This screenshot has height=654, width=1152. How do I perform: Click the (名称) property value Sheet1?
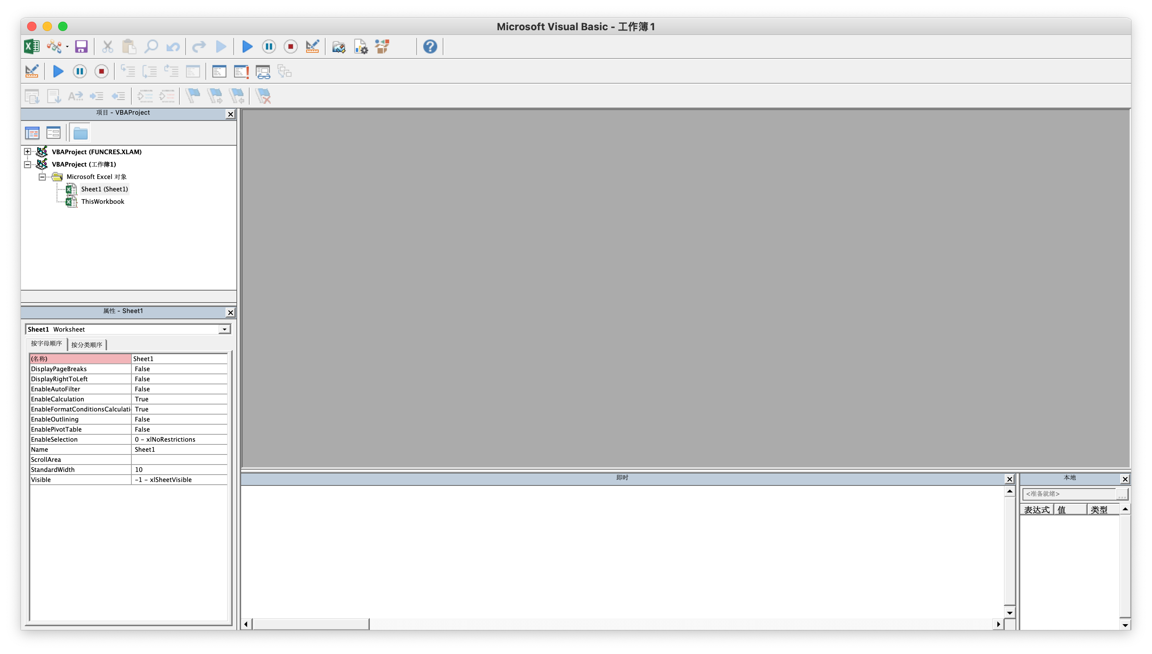pyautogui.click(x=179, y=359)
